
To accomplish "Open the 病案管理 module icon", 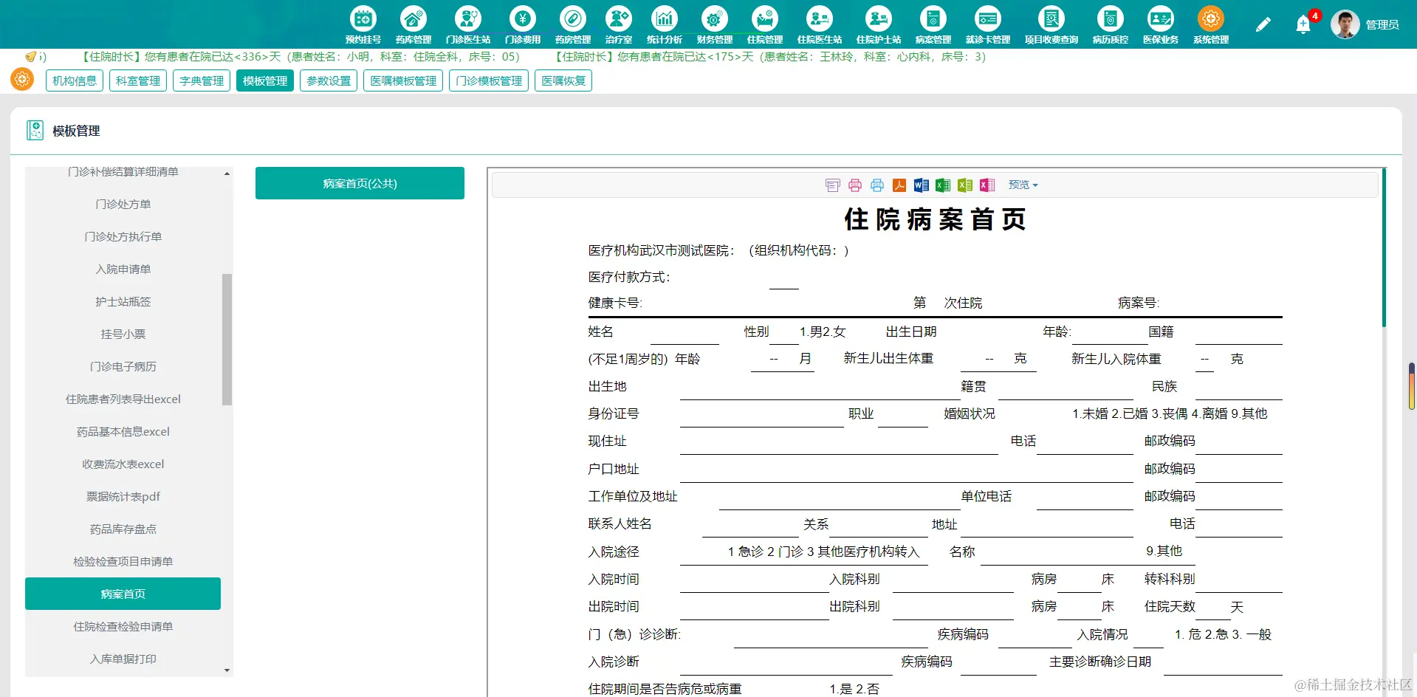I will point(932,23).
